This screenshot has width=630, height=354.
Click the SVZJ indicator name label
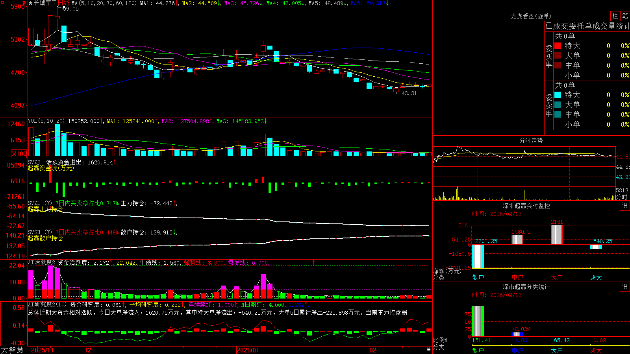pyautogui.click(x=34, y=162)
